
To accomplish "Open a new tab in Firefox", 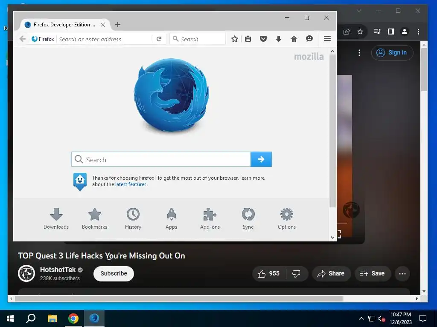I will click(x=118, y=25).
